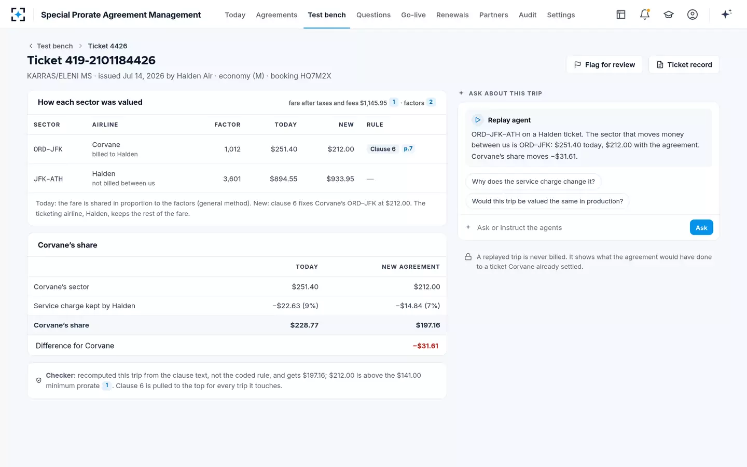Click the Replay agent play icon
This screenshot has height=467, width=747.
(478, 120)
